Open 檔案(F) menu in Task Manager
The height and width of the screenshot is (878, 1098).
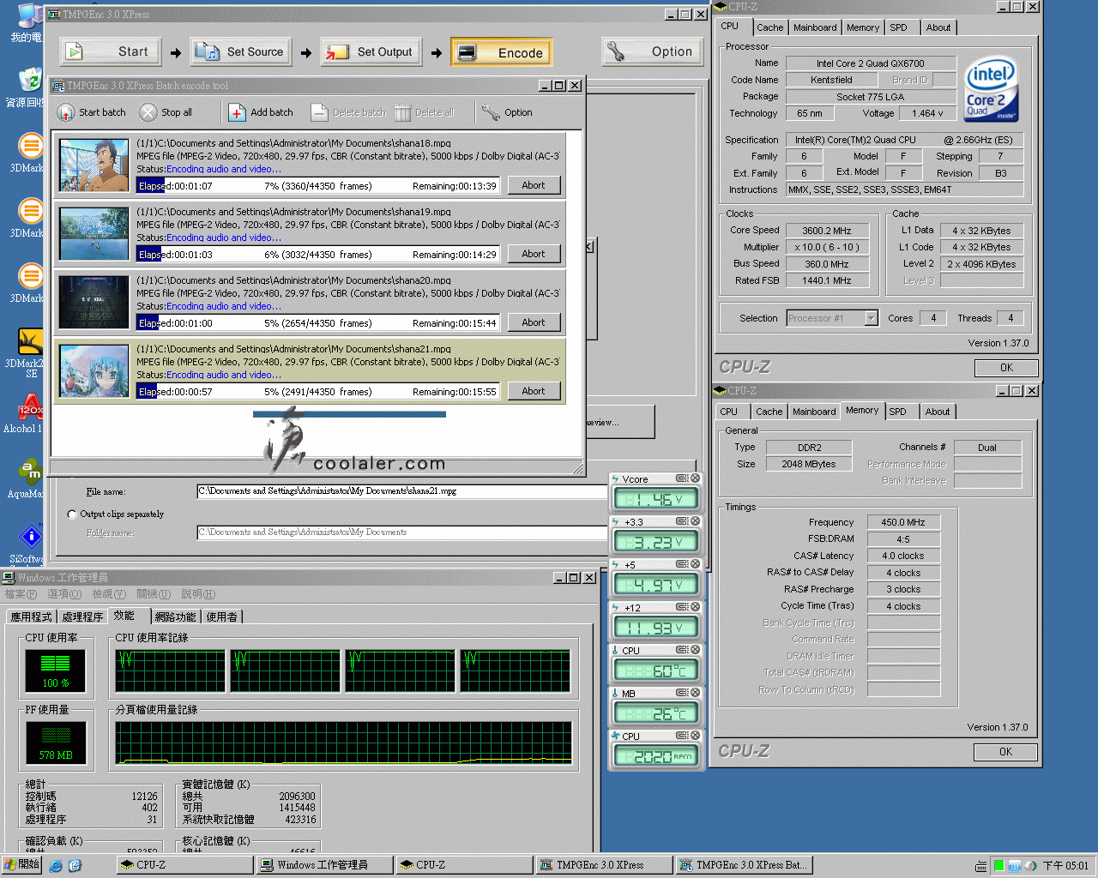pyautogui.click(x=21, y=594)
